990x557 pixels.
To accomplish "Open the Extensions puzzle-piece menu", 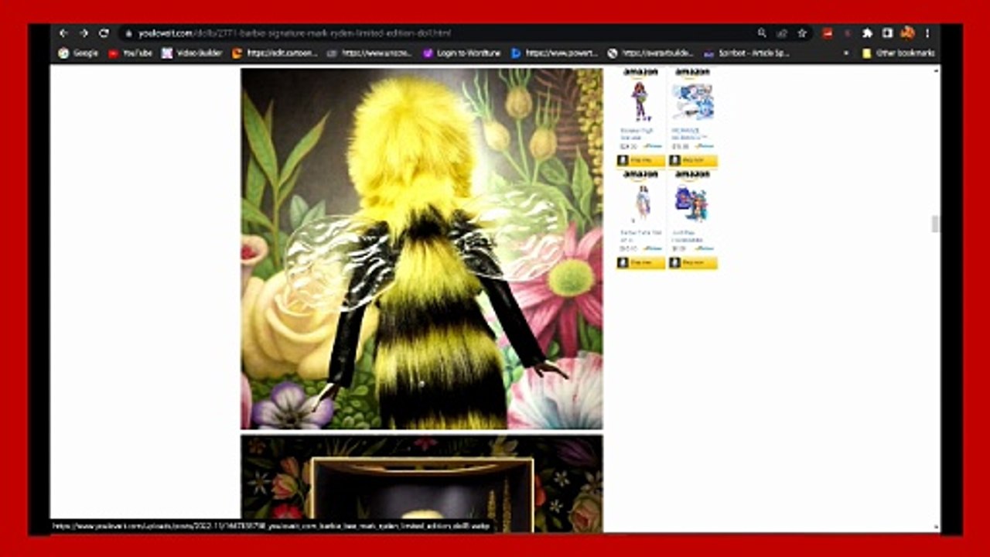I will coord(868,33).
